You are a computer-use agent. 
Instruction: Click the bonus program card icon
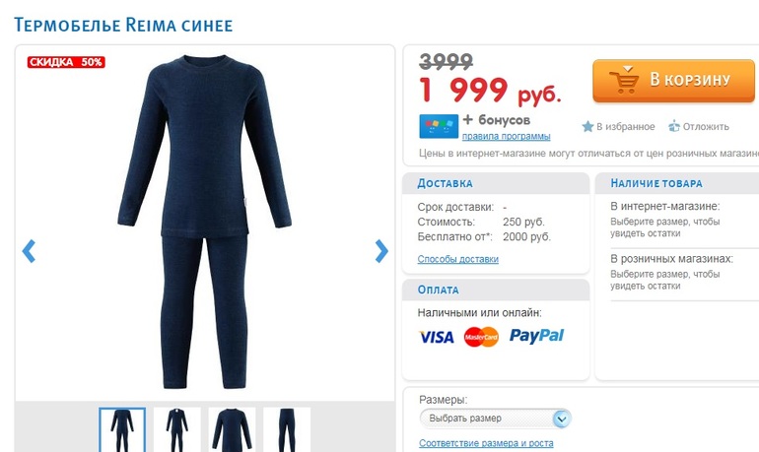pyautogui.click(x=439, y=126)
